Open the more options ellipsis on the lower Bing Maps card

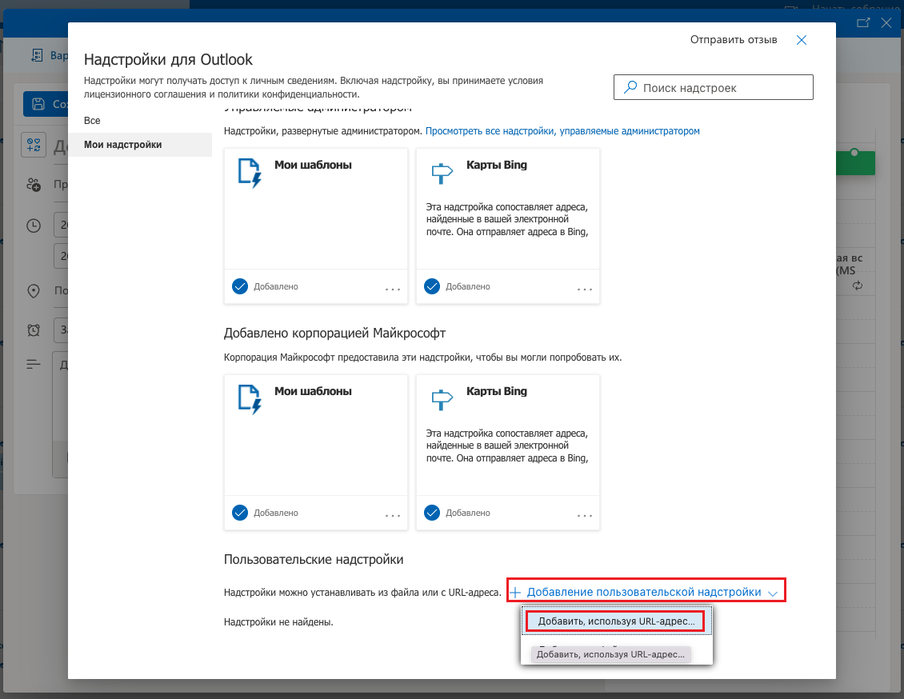[585, 515]
